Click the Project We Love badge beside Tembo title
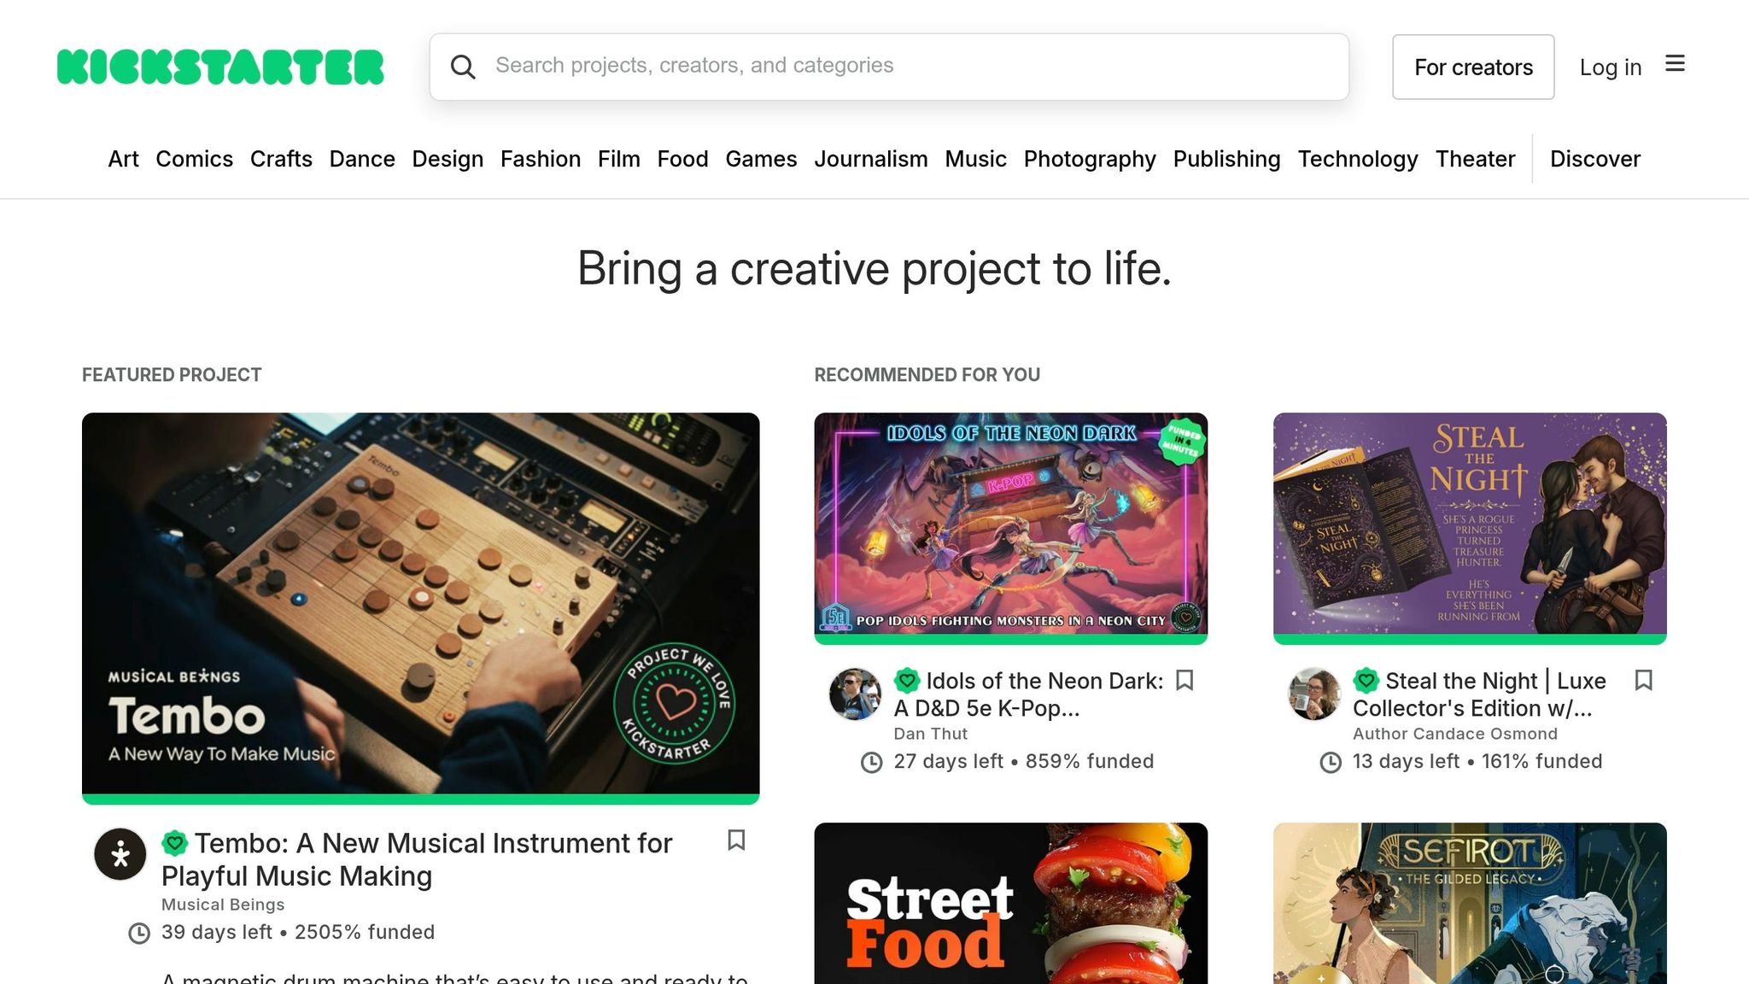Screen dimensions: 1749x984 tap(176, 842)
